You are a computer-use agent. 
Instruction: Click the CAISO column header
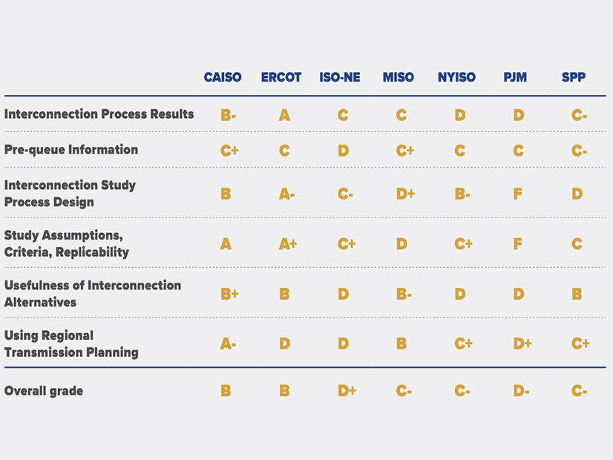point(223,77)
